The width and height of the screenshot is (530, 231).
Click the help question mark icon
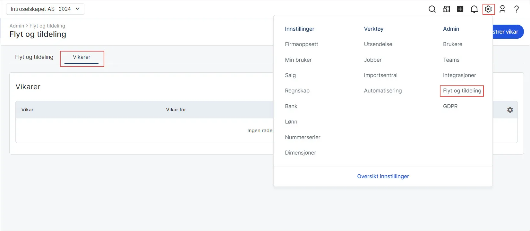[x=517, y=9]
